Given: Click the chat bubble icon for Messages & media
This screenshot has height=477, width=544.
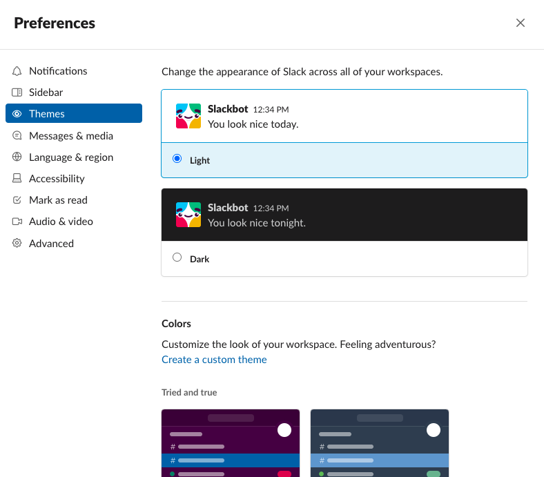Looking at the screenshot, I should (17, 135).
